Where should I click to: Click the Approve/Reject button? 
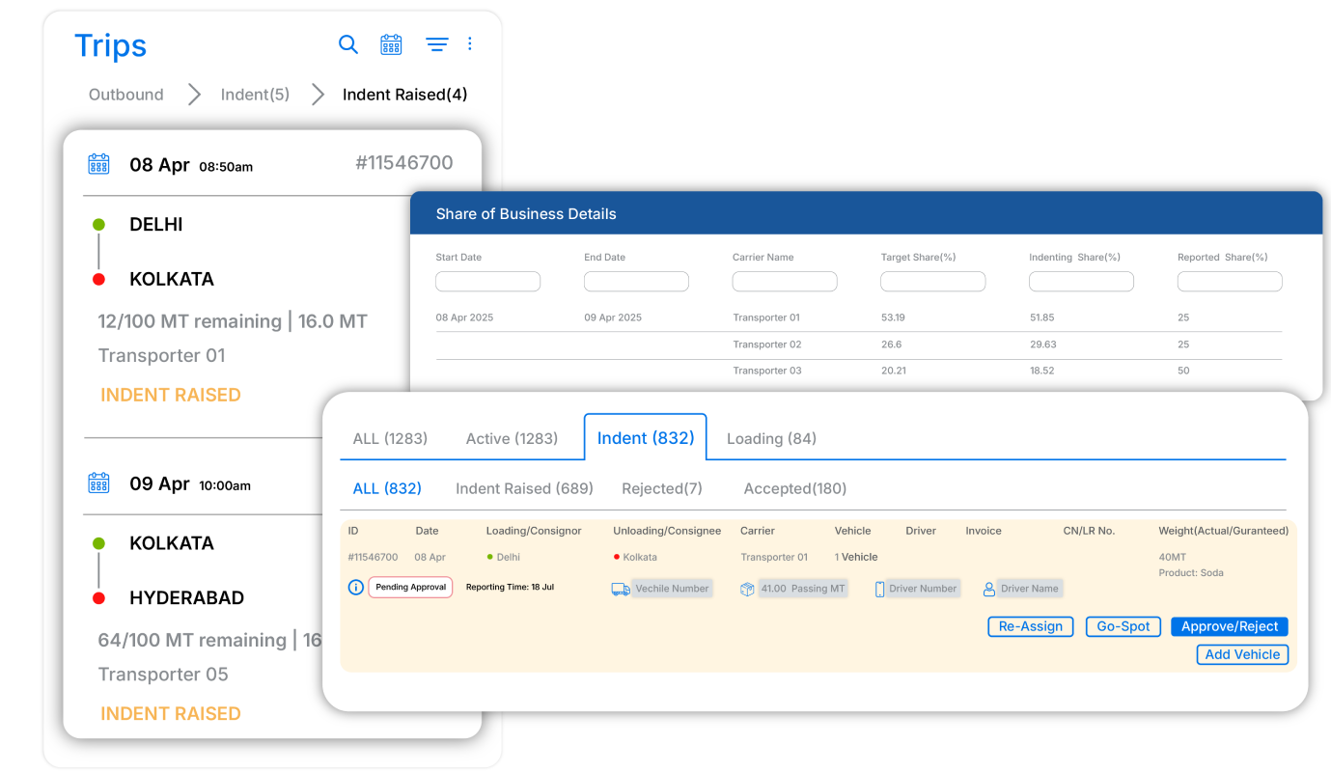pyautogui.click(x=1230, y=626)
